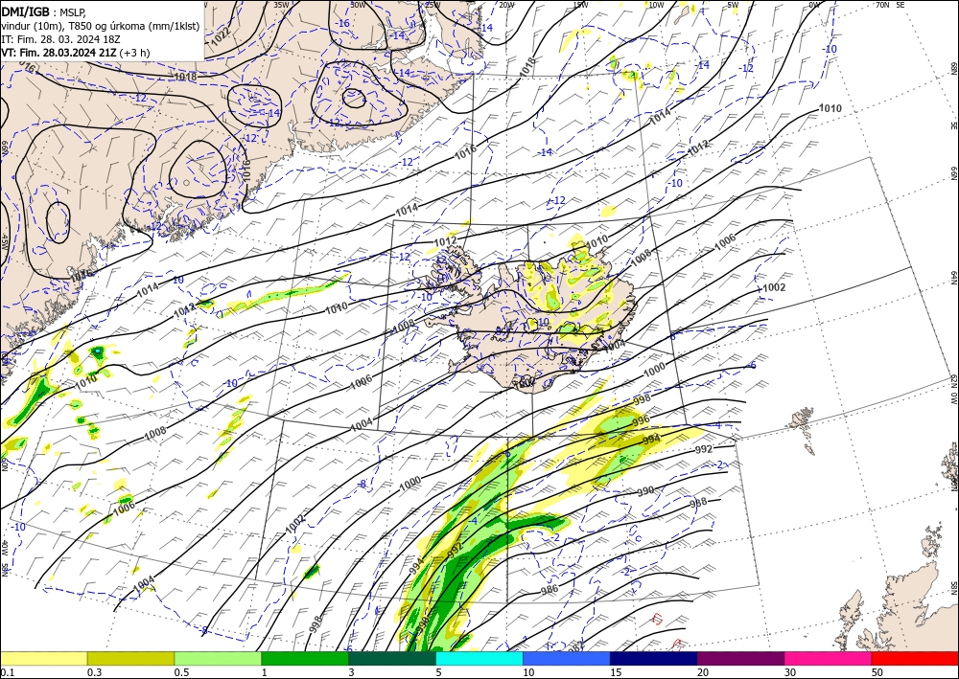Click the legend value 30

790,671
